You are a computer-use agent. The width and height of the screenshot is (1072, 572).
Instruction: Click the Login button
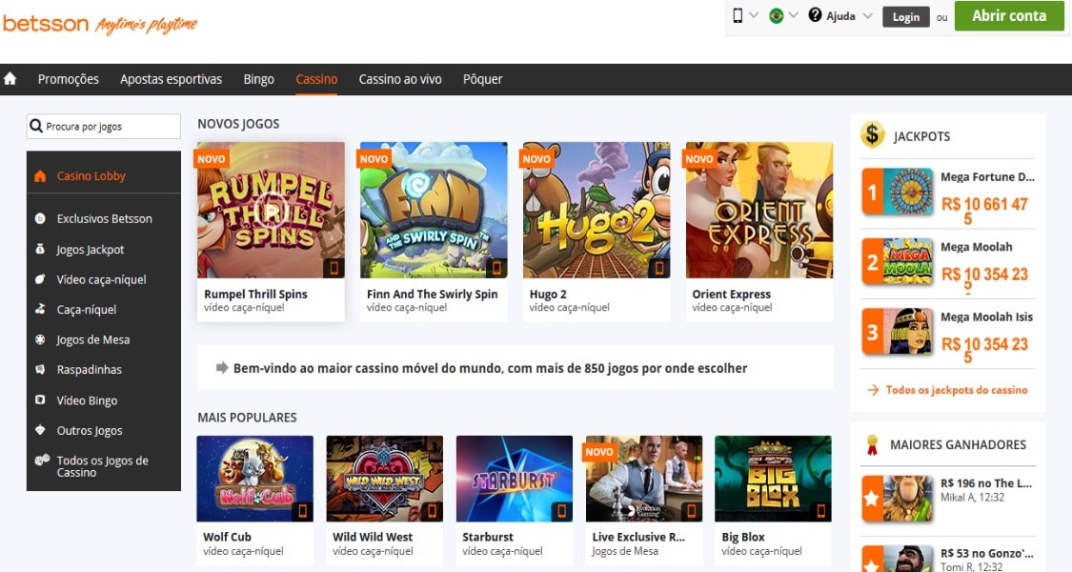click(x=906, y=17)
